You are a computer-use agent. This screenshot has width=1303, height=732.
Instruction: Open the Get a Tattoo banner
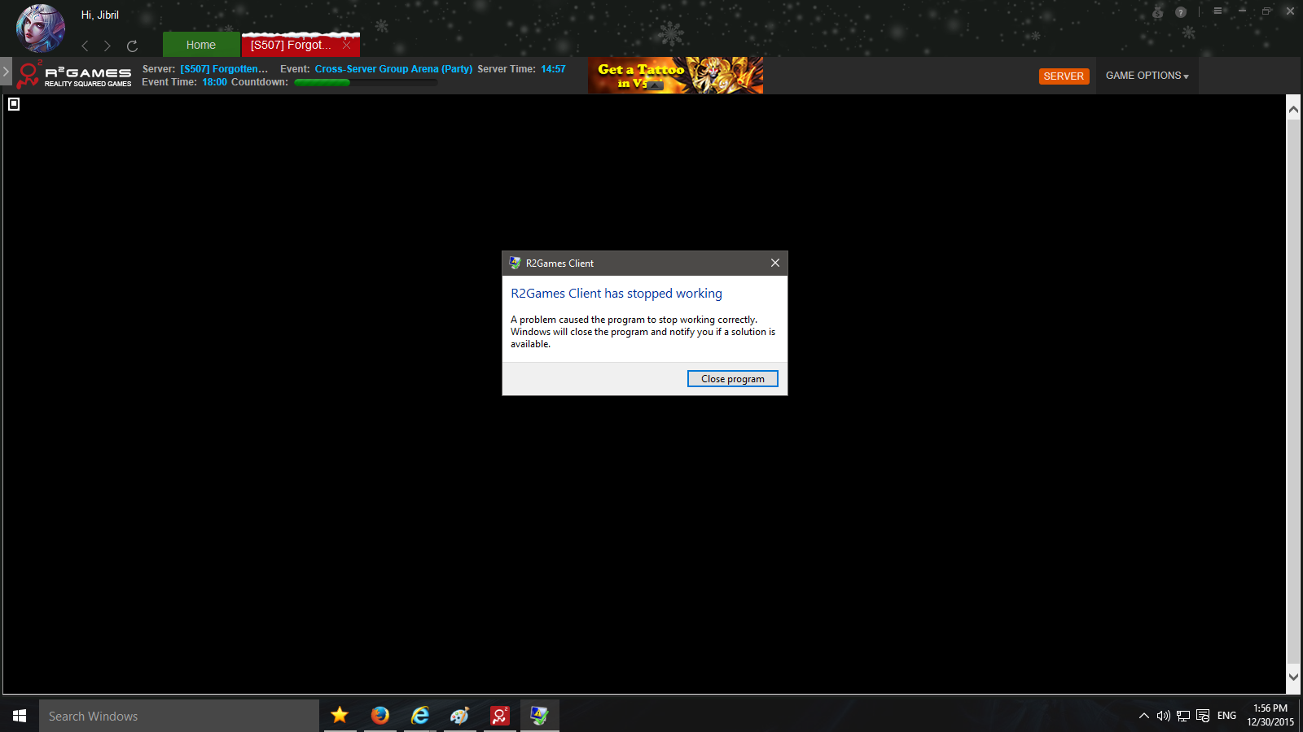coord(675,76)
